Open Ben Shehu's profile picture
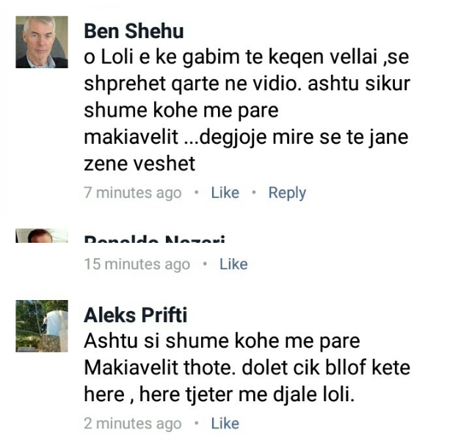 coord(42,42)
